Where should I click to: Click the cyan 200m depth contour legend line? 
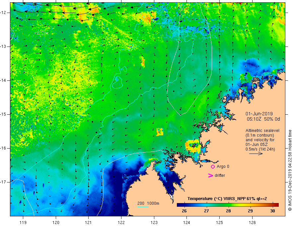pos(143,207)
